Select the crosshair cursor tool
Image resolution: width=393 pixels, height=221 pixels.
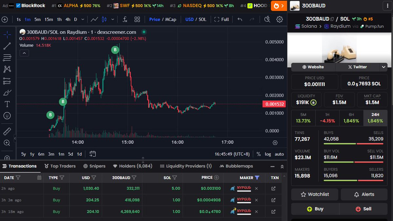pos(7,34)
